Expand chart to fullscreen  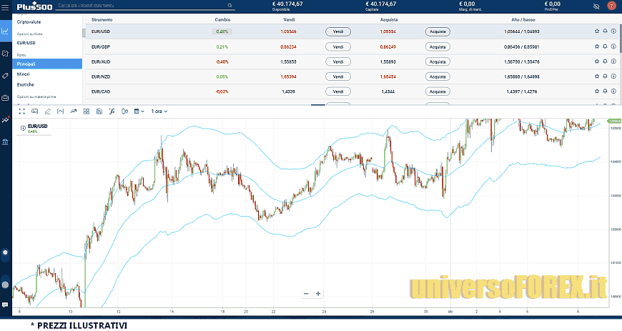21,112
